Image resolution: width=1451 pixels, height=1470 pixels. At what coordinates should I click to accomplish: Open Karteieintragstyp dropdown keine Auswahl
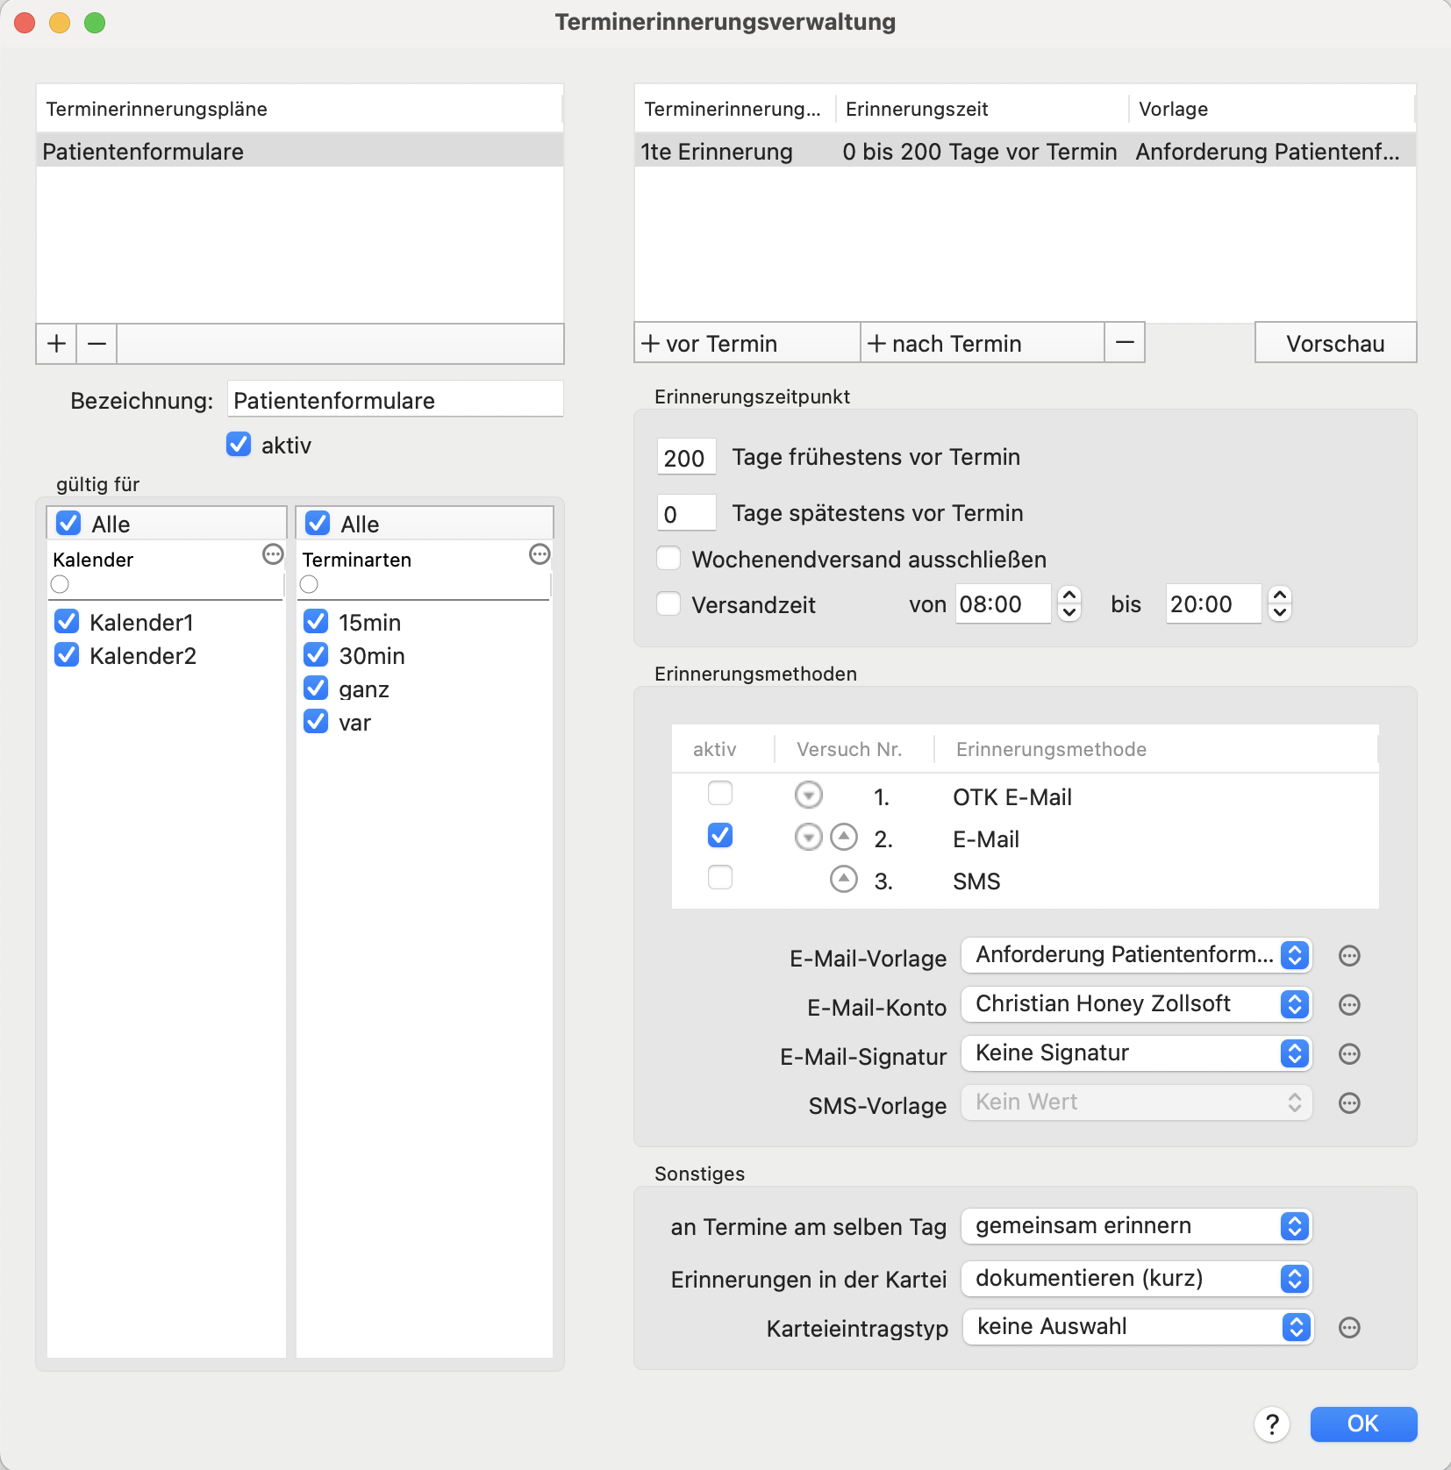pyautogui.click(x=1138, y=1327)
